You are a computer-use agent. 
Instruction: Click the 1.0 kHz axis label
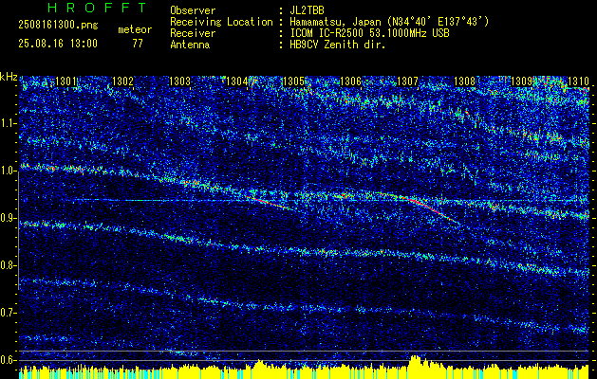pos(9,171)
